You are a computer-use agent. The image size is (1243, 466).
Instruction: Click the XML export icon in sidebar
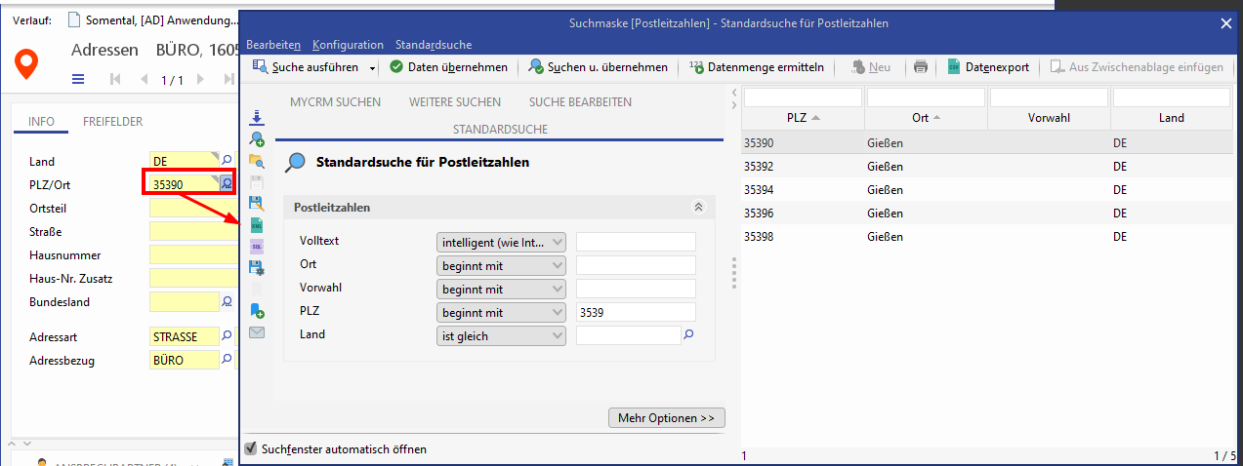[x=257, y=225]
